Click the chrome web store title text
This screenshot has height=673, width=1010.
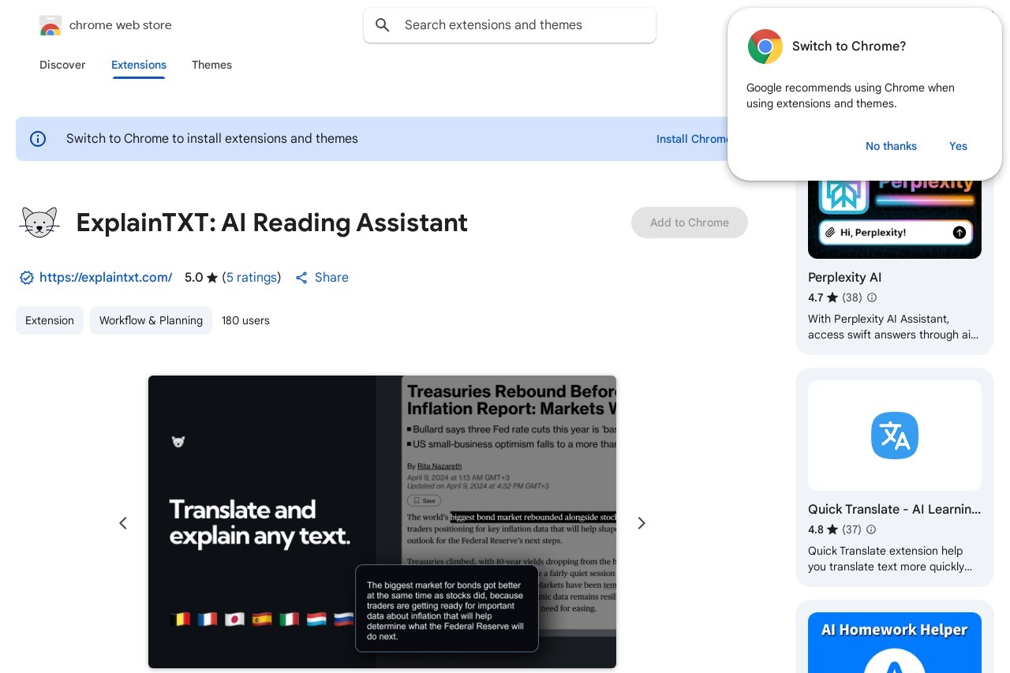[121, 25]
